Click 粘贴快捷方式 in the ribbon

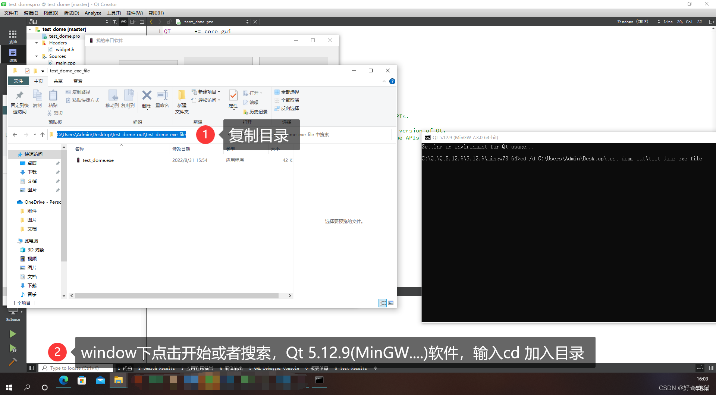(x=83, y=100)
